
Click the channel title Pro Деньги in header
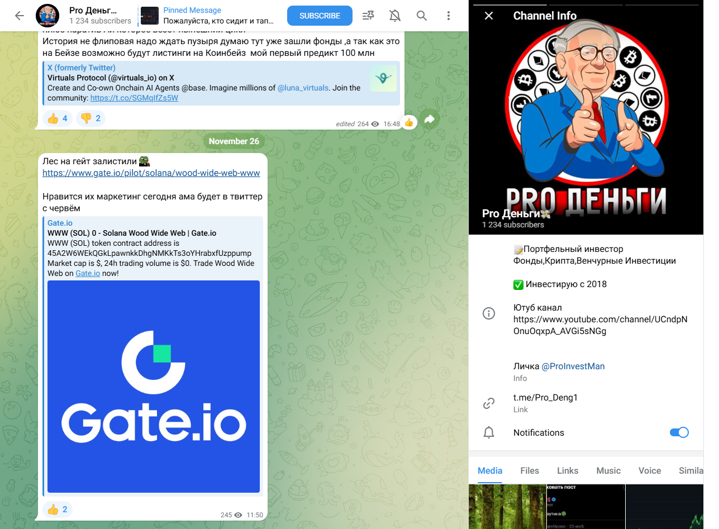(x=93, y=10)
